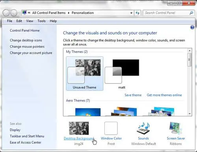Click the Back navigation arrow button
197x152 pixels.
6,13
